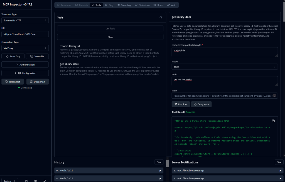Copy the tool result with copy icon
285x182 pixels.
[x=273, y=121]
